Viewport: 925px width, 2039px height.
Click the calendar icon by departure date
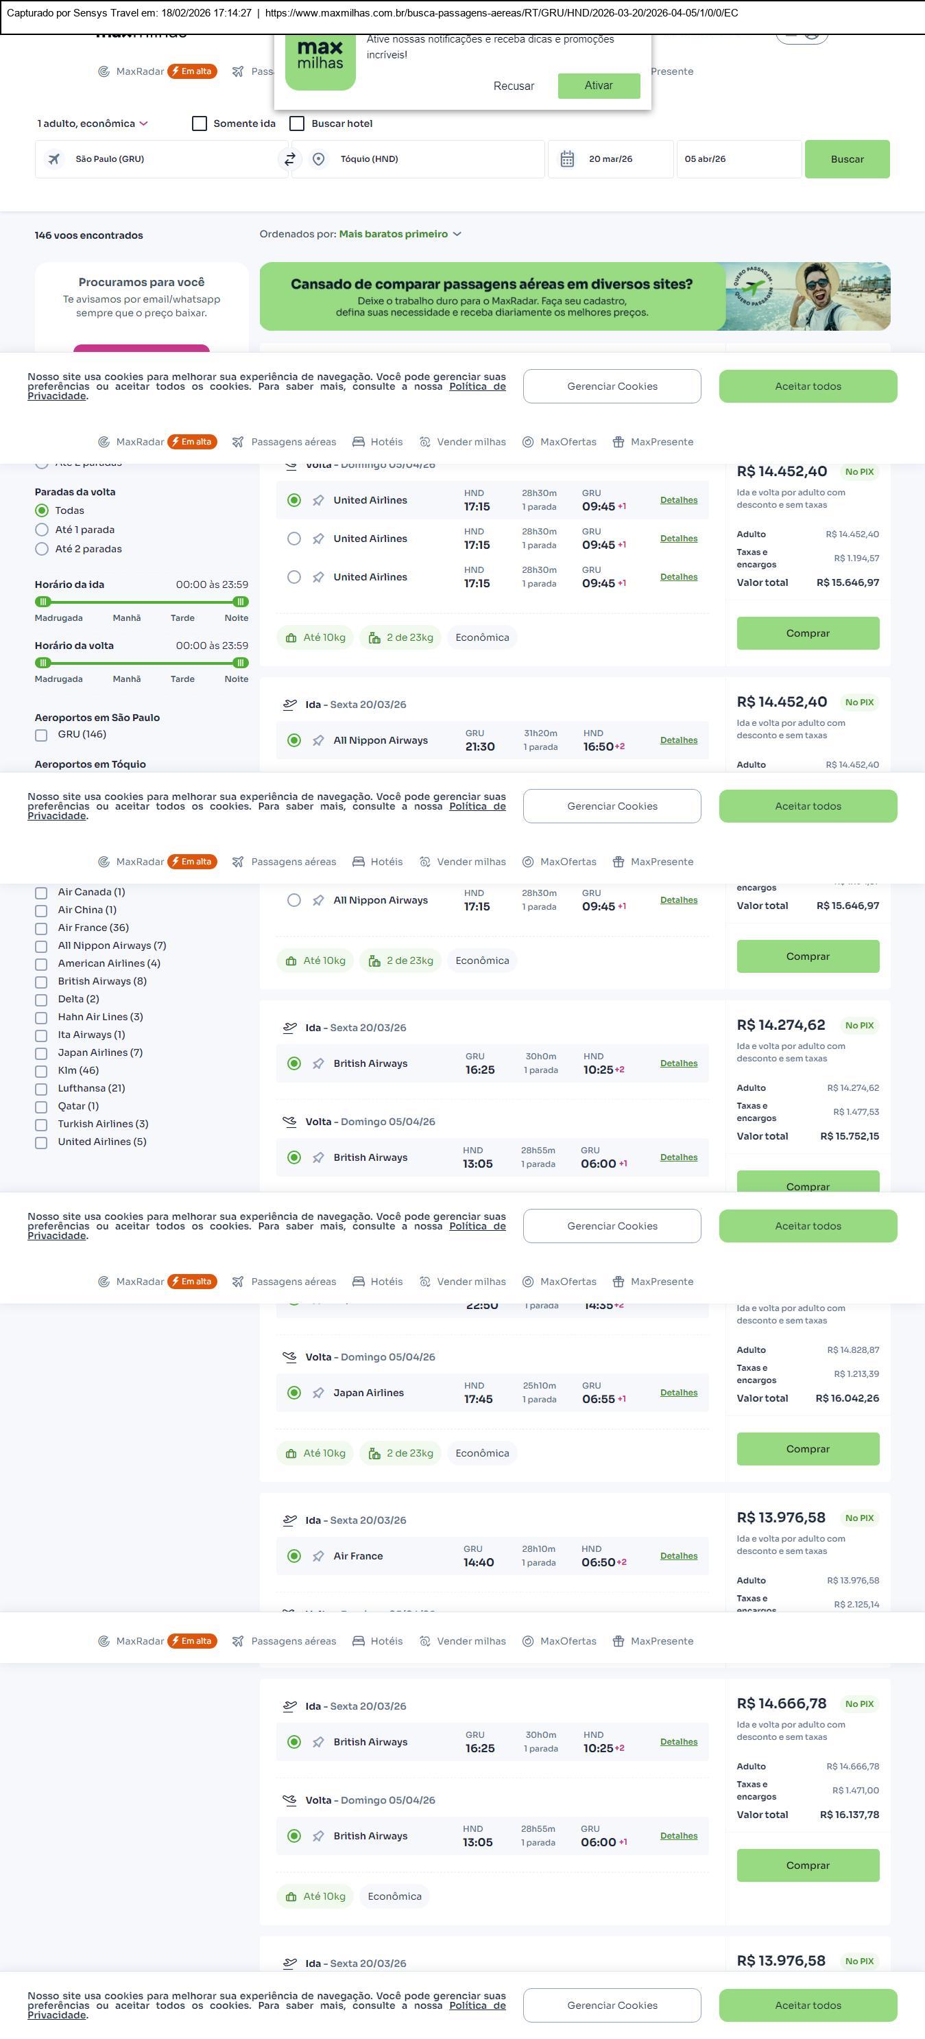(x=567, y=159)
